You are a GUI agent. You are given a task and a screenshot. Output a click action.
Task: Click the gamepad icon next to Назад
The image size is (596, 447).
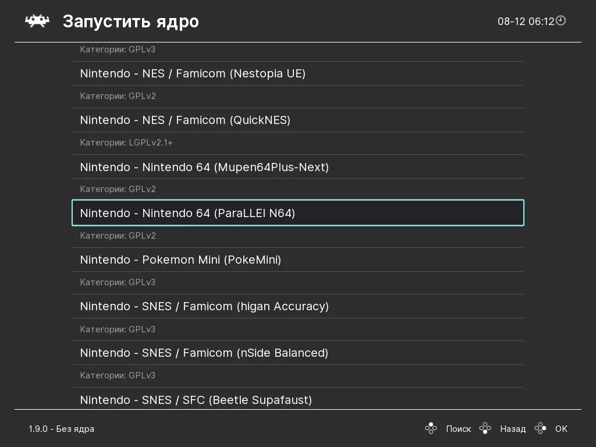point(485,429)
